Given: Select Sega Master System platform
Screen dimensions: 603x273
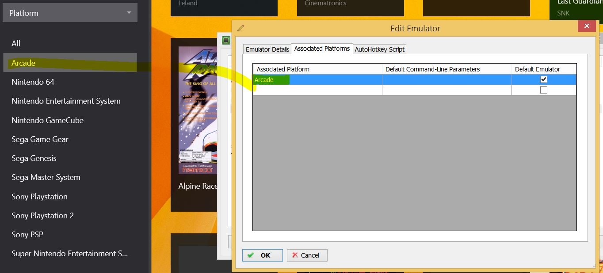Looking at the screenshot, I should click(x=46, y=177).
